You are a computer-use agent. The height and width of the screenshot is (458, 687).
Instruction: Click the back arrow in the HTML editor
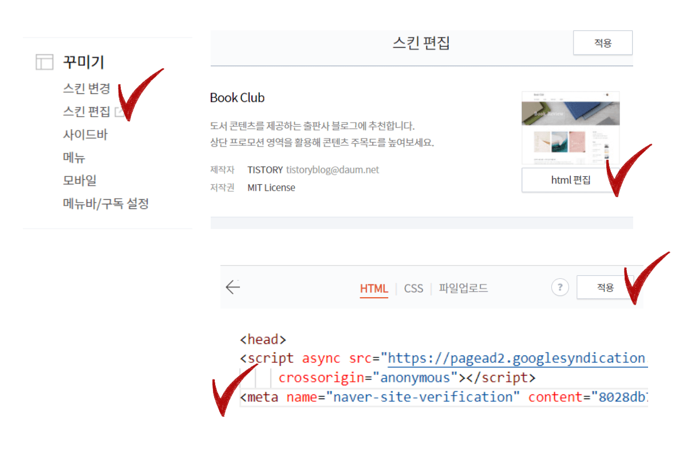coord(233,287)
